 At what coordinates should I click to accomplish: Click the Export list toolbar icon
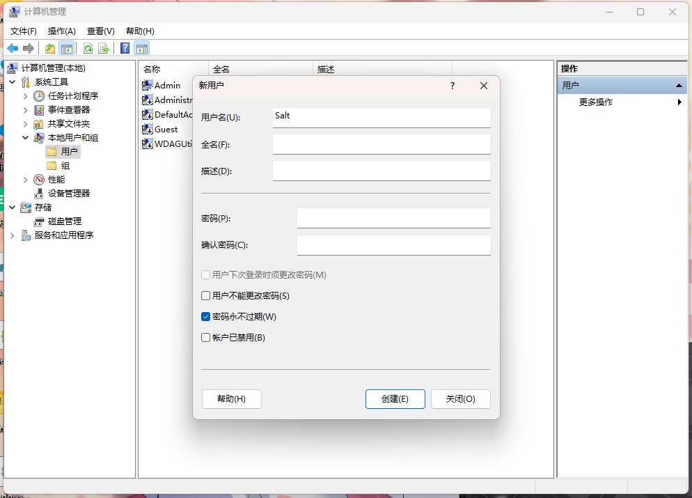click(x=104, y=48)
